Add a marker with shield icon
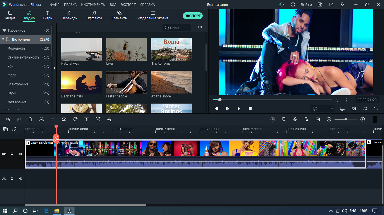Image resolution: width=384 pixels, height=215 pixels. coord(284,119)
